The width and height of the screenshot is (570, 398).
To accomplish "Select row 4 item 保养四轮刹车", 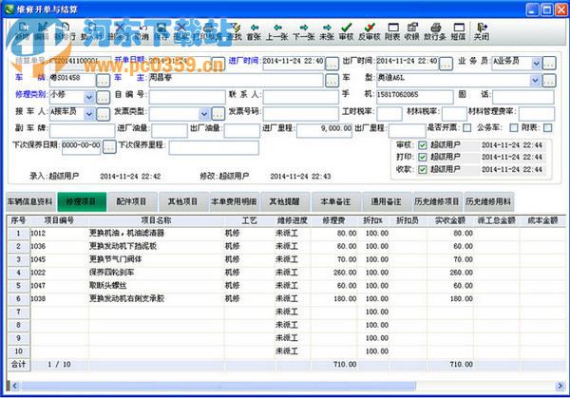I will pos(112,273).
